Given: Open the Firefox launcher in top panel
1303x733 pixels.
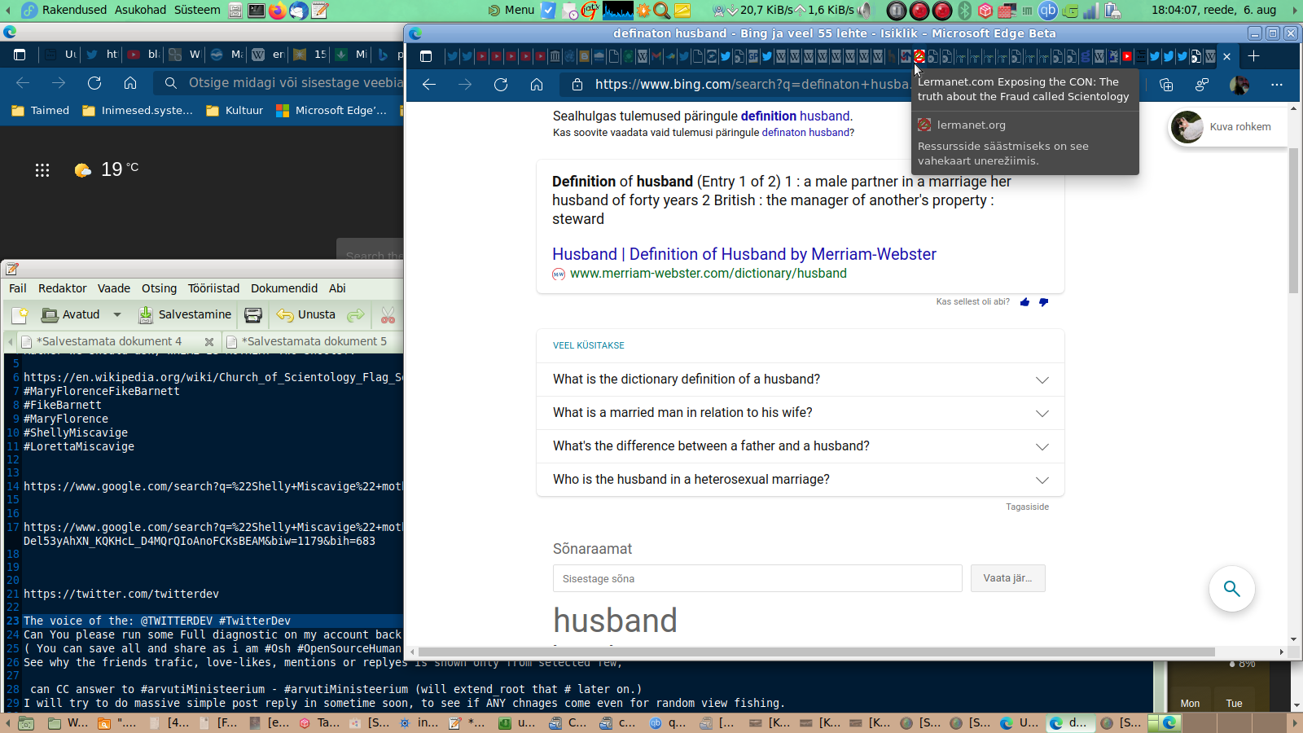Looking at the screenshot, I should click(x=278, y=11).
